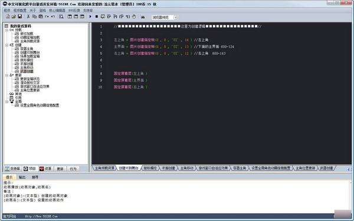The width and height of the screenshot is (354, 221).
Task: Click line 6 in the code editor
Action: coord(221,60)
